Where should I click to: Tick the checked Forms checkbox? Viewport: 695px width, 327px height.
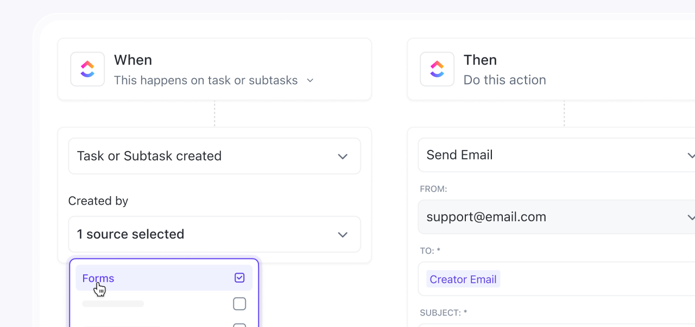tap(239, 278)
